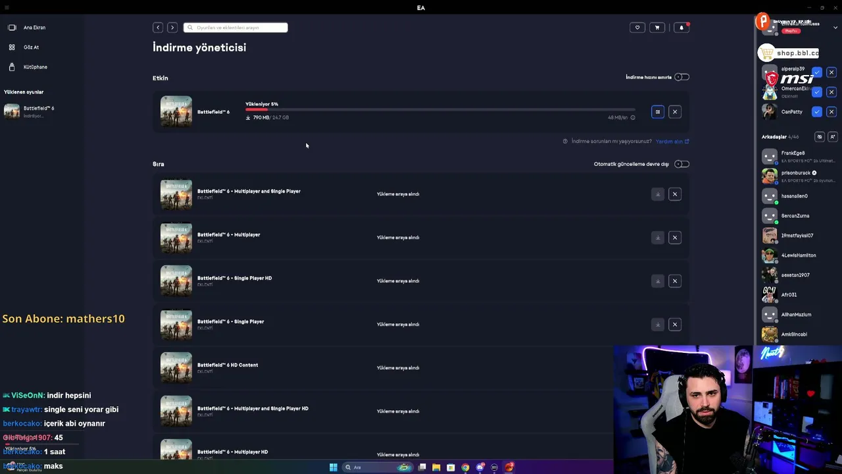842x474 pixels.
Task: Select friend 4LewisHamilton
Action: tap(799, 255)
